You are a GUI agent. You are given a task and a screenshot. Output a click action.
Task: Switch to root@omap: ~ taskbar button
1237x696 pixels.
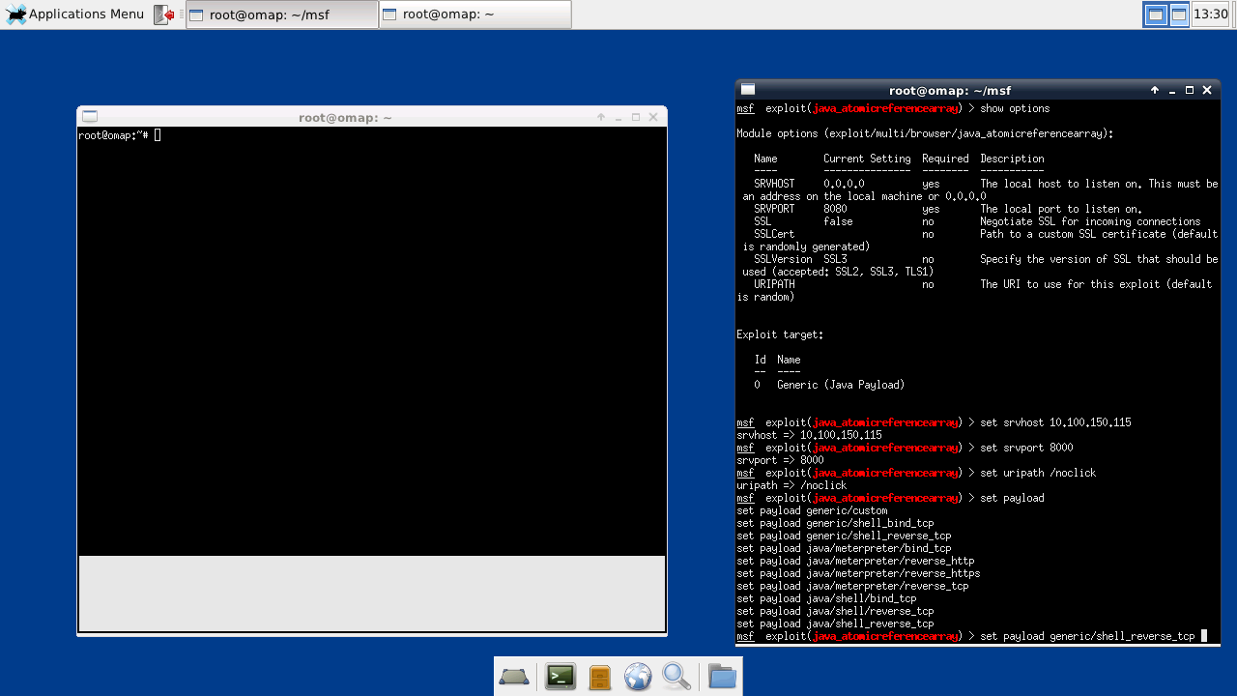coord(475,14)
